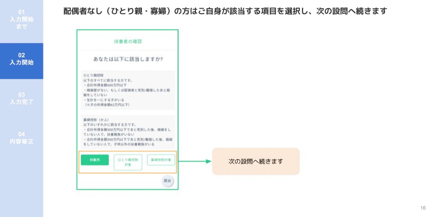The image size is (438, 217).
Task: Click the page number 16
Action: click(x=423, y=208)
